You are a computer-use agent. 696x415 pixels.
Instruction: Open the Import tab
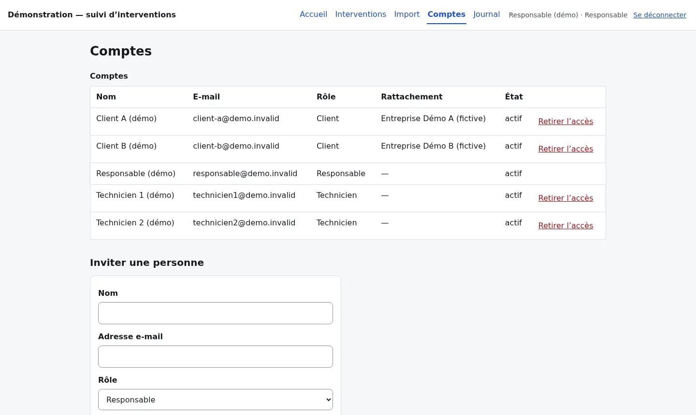coord(406,14)
